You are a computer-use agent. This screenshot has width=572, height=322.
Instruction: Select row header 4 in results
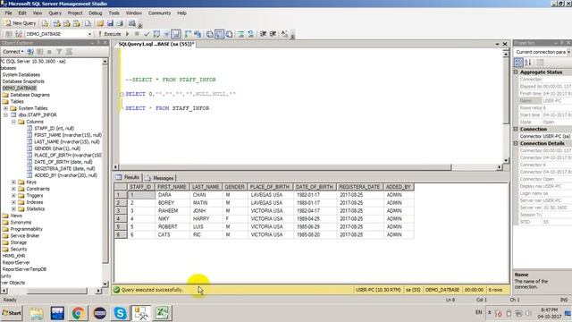[x=121, y=218]
